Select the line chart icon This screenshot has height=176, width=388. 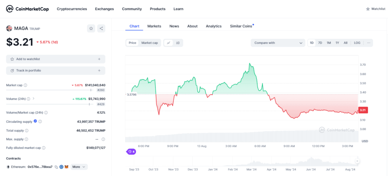click(169, 43)
